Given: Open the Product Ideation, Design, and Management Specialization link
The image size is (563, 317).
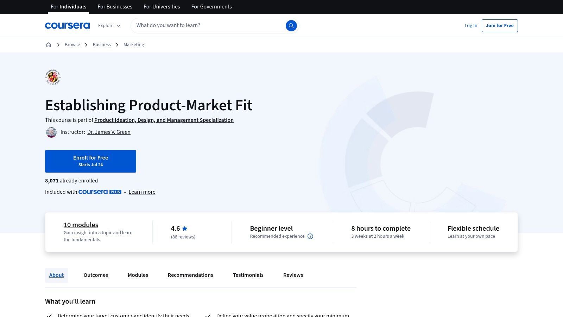Looking at the screenshot, I should [164, 120].
